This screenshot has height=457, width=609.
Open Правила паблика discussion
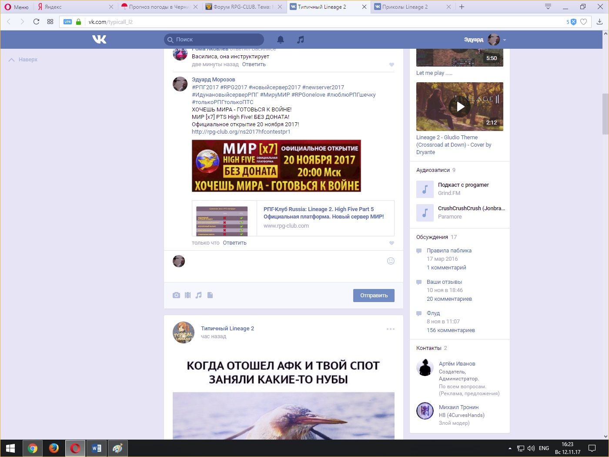click(449, 251)
